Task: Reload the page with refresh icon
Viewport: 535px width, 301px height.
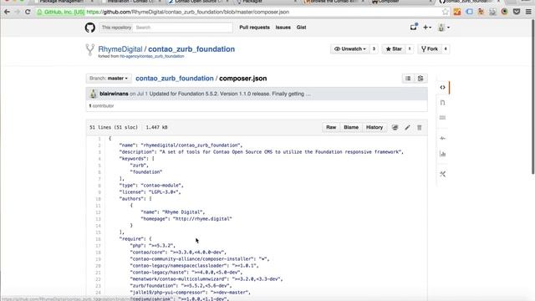Action: coord(28,12)
